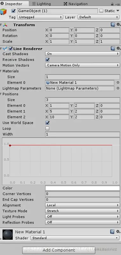Open New Material 1 help book icon
The height and width of the screenshot is (255, 121).
(x=112, y=232)
